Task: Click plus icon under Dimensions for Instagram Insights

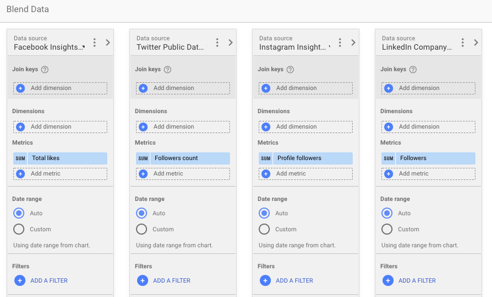Action: click(266, 127)
